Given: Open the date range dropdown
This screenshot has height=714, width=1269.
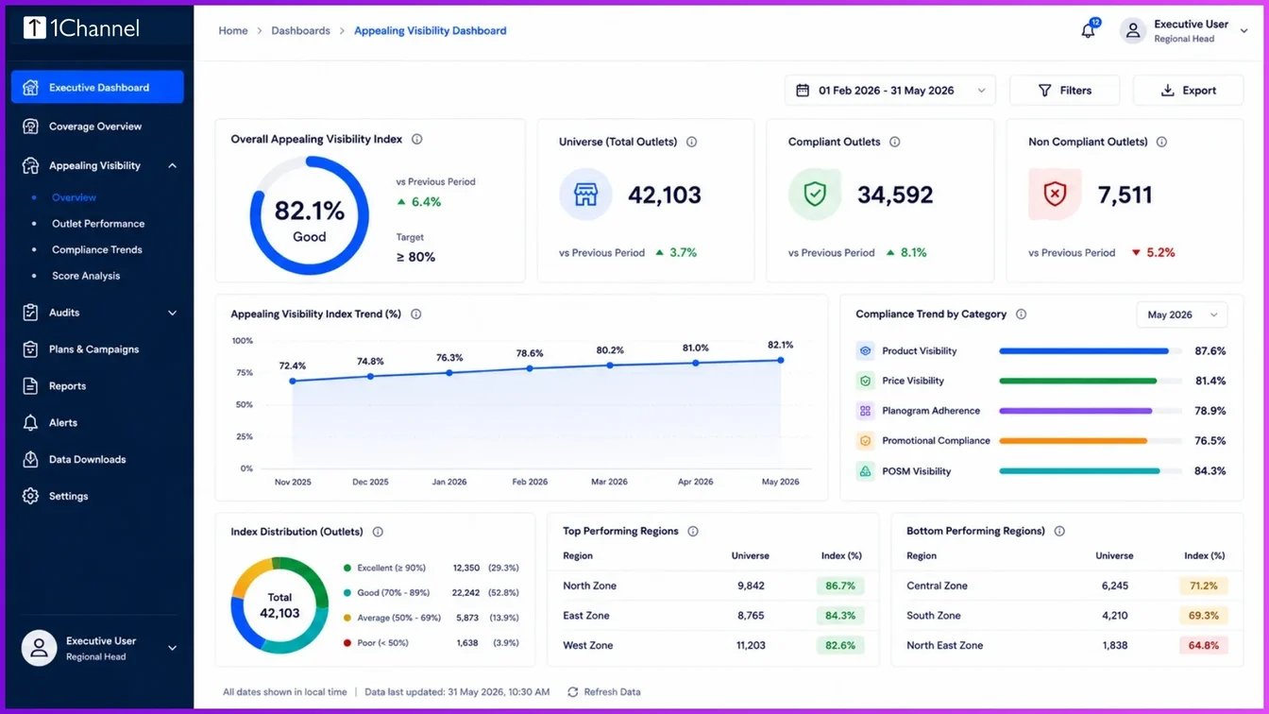Looking at the screenshot, I should click(889, 91).
